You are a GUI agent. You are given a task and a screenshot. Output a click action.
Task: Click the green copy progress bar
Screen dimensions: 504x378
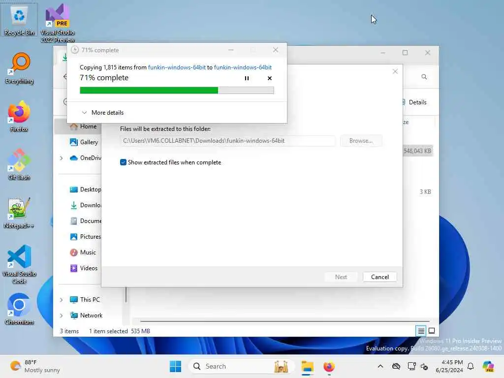pos(177,91)
